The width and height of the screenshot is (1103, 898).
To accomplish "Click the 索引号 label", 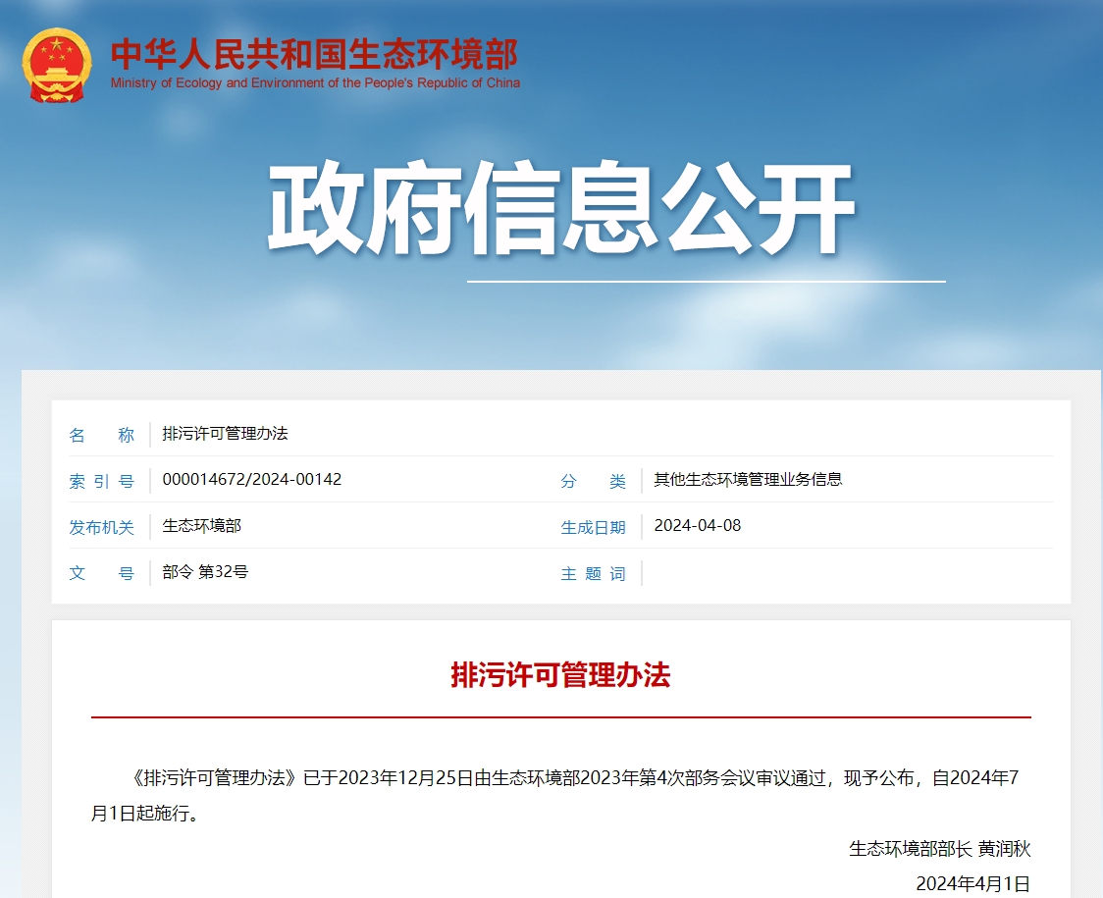I will 103,480.
